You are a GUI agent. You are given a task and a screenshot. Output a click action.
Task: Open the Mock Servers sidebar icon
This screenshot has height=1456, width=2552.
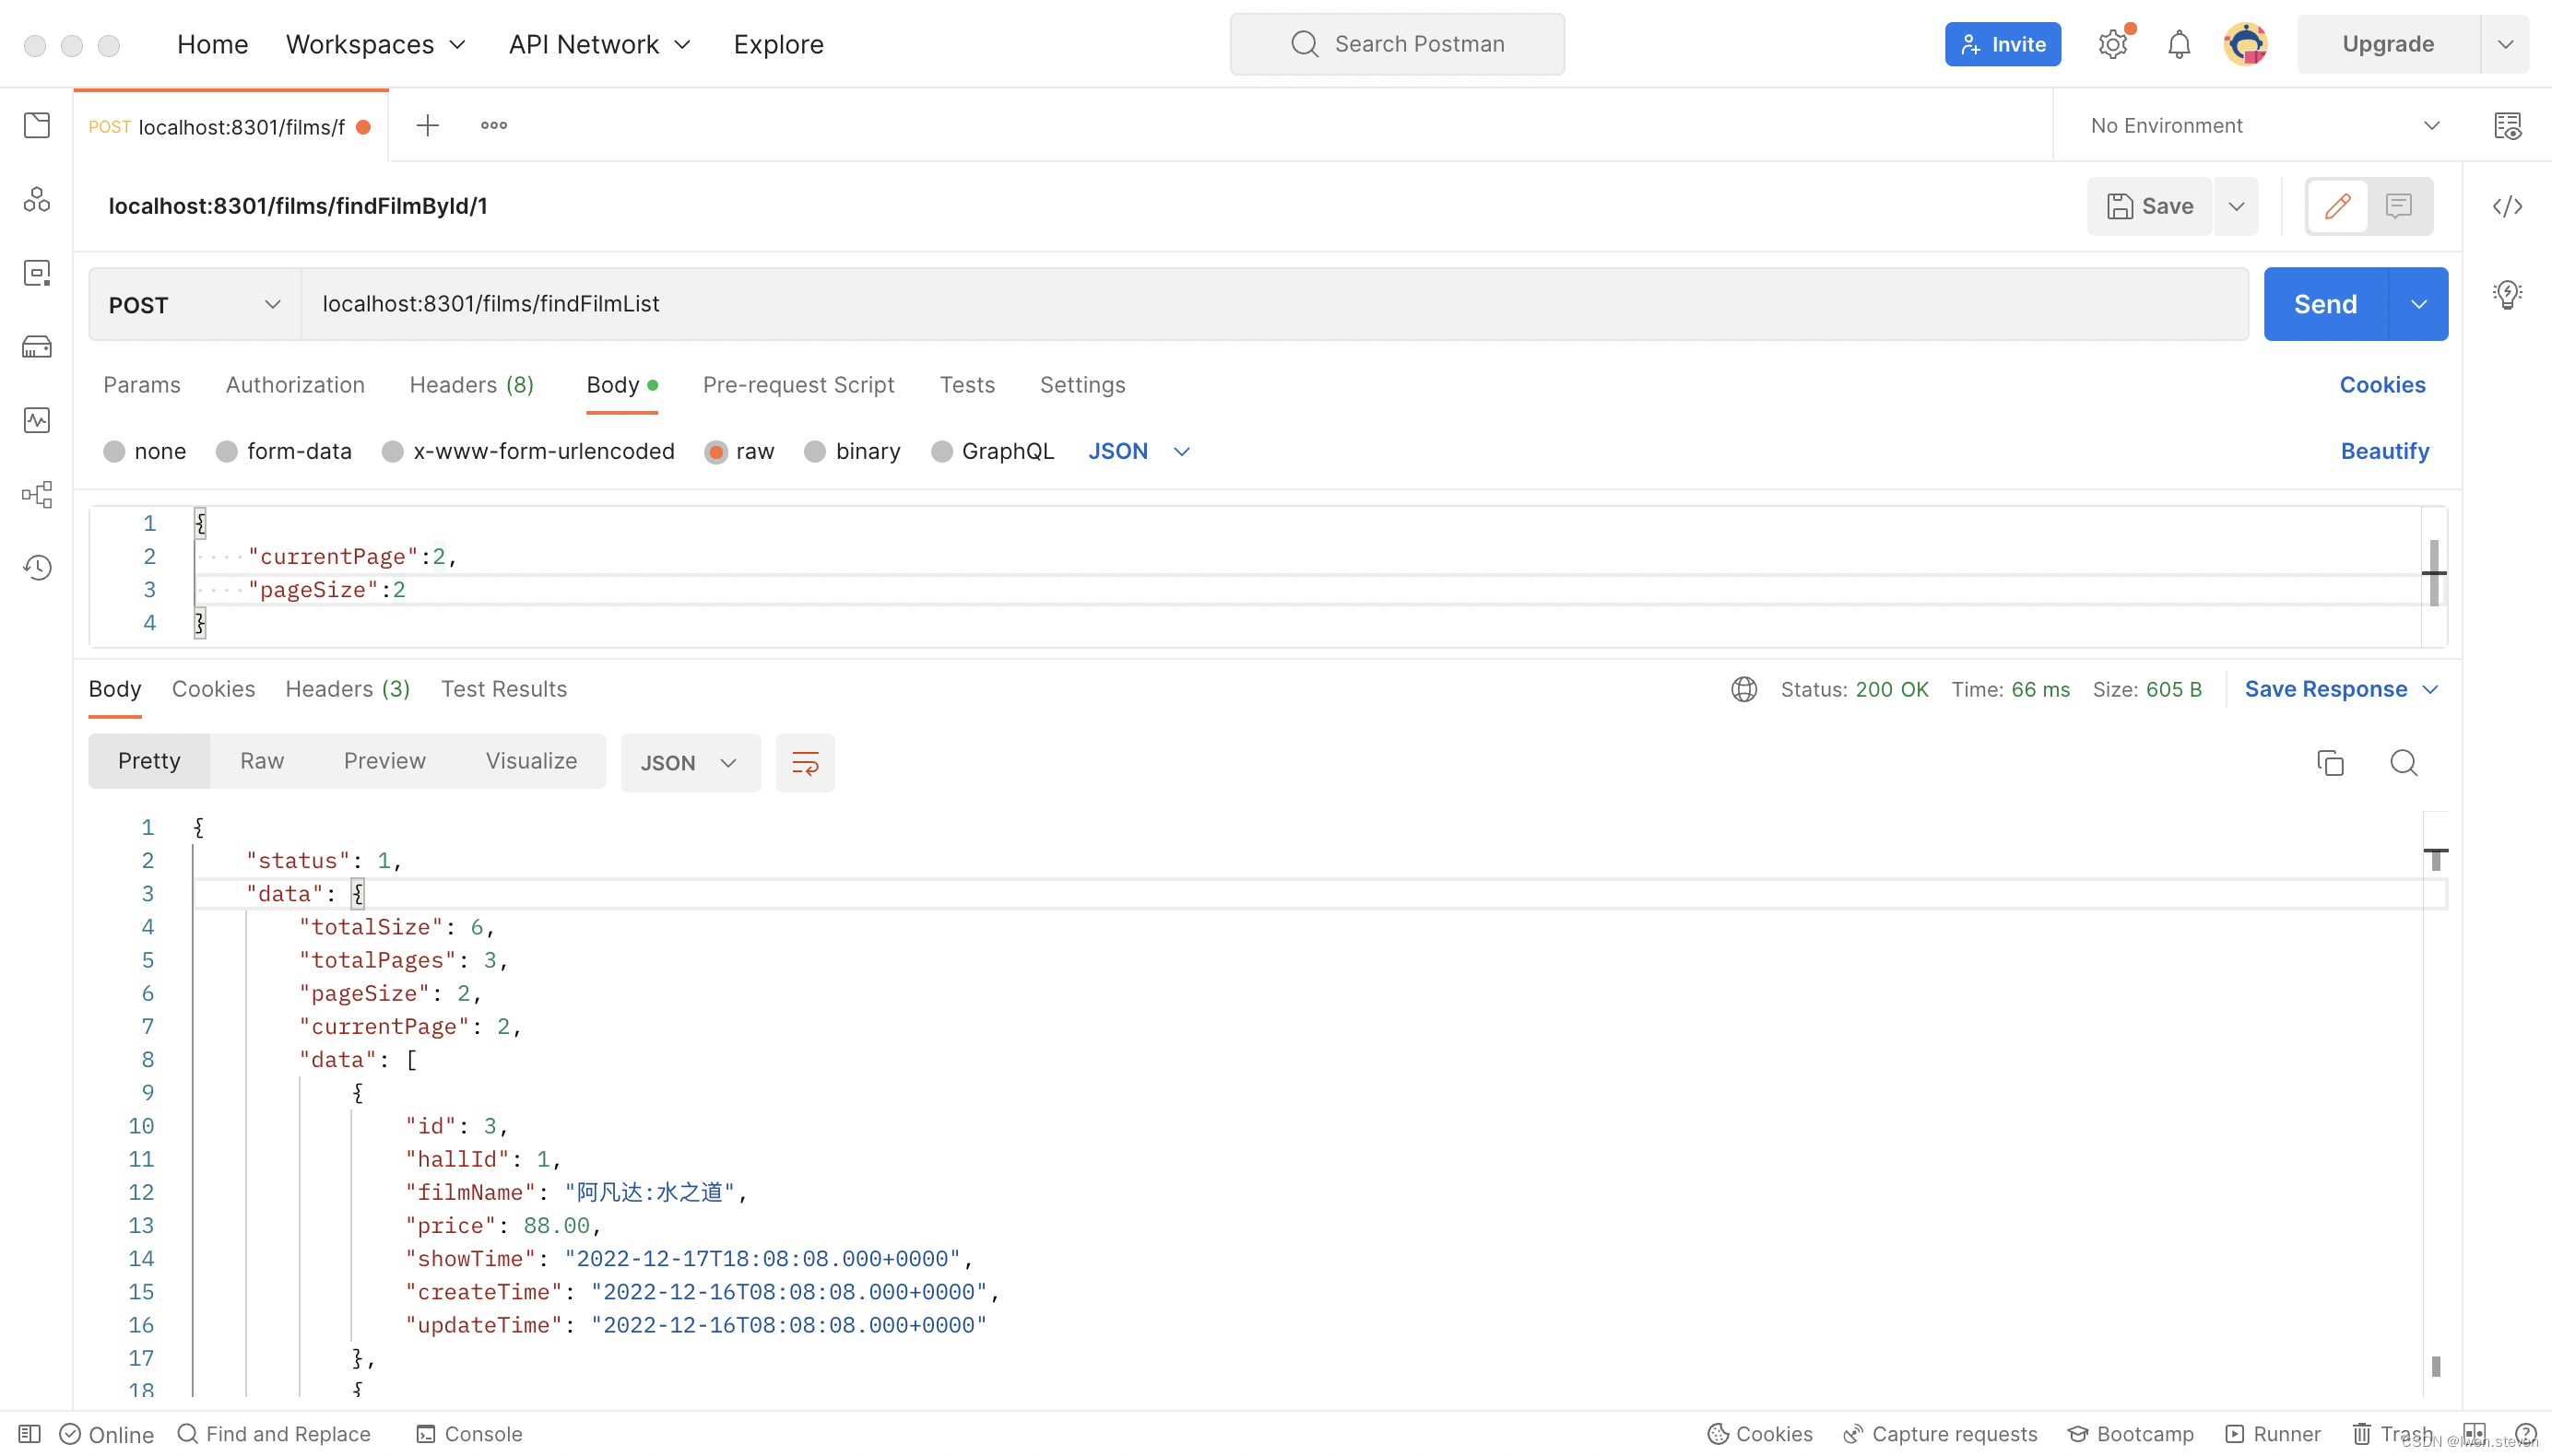[37, 347]
